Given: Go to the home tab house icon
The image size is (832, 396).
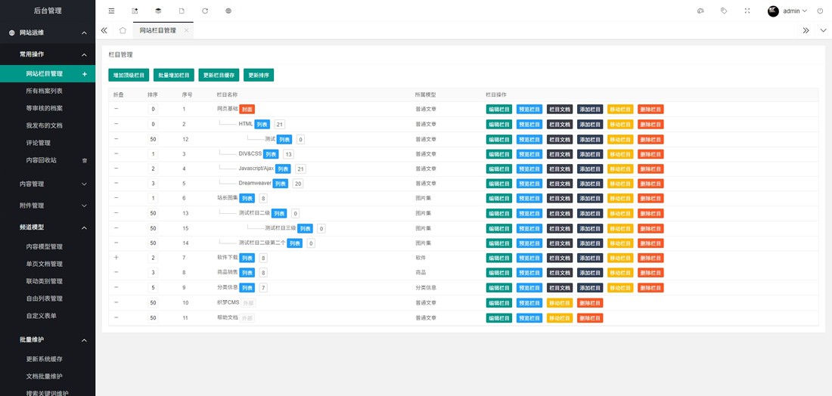Looking at the screenshot, I should coord(123,30).
